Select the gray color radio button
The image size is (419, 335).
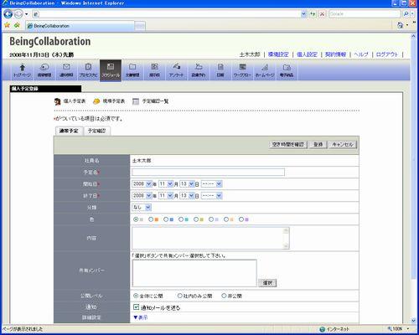pyautogui.click(x=136, y=219)
